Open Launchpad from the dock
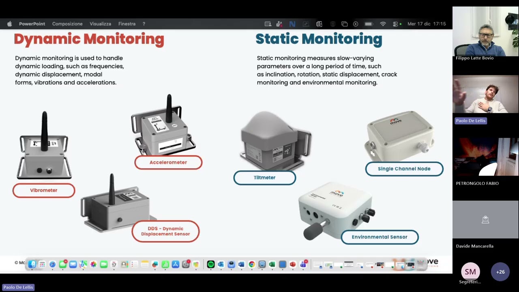 tap(42, 264)
